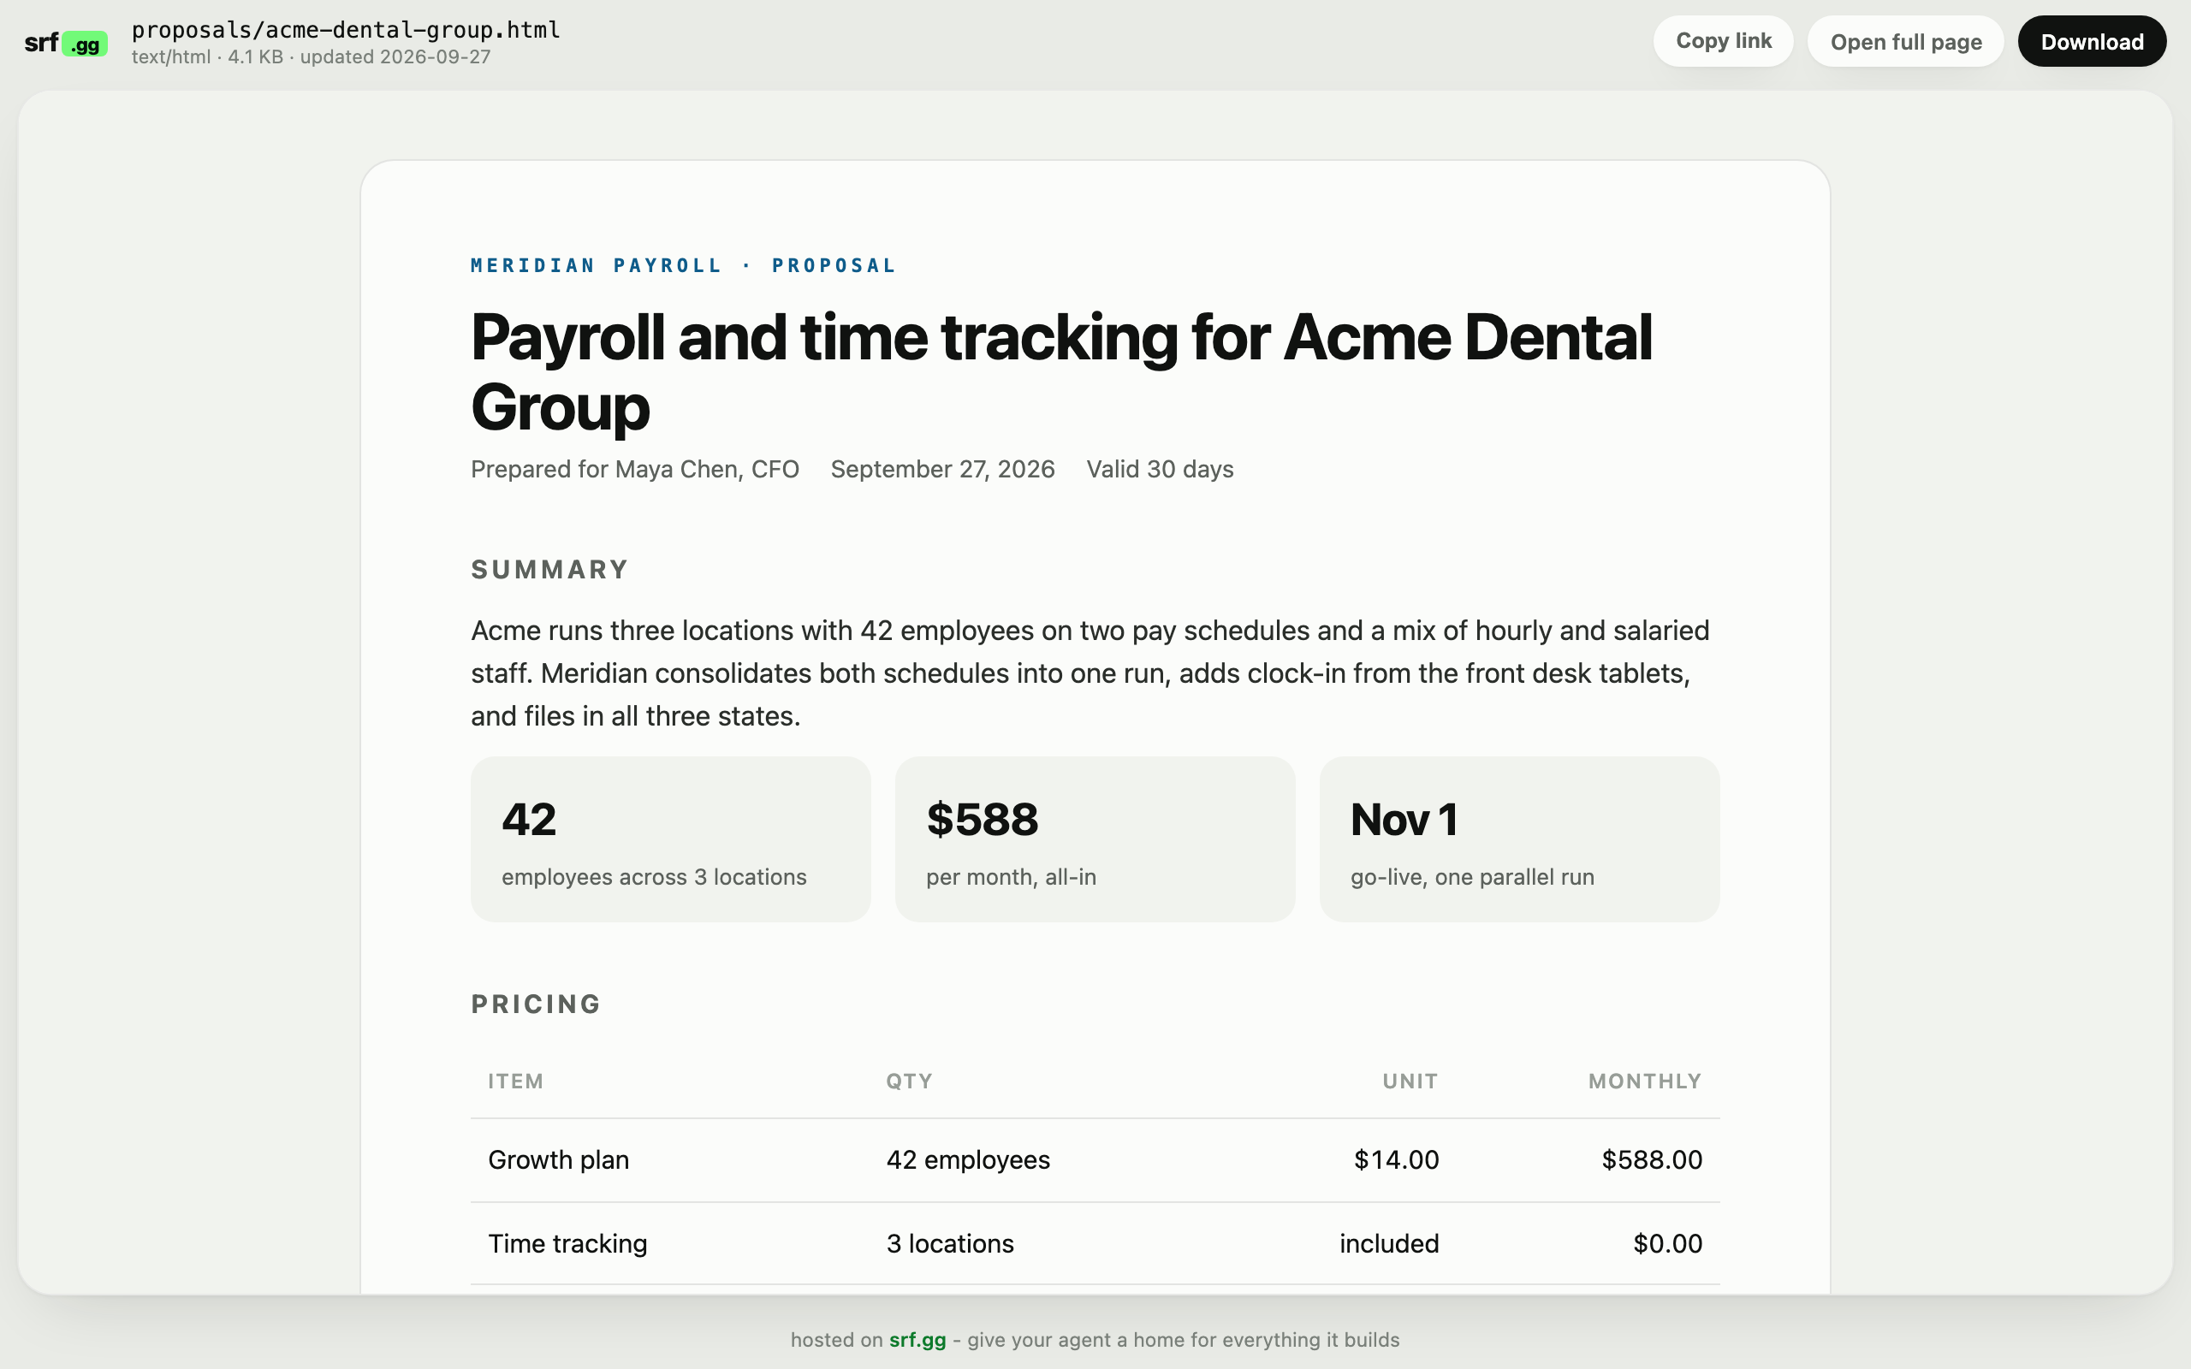Click file metadata 'text/html · 4.1 KB' line
This screenshot has width=2191, height=1369.
(312, 57)
